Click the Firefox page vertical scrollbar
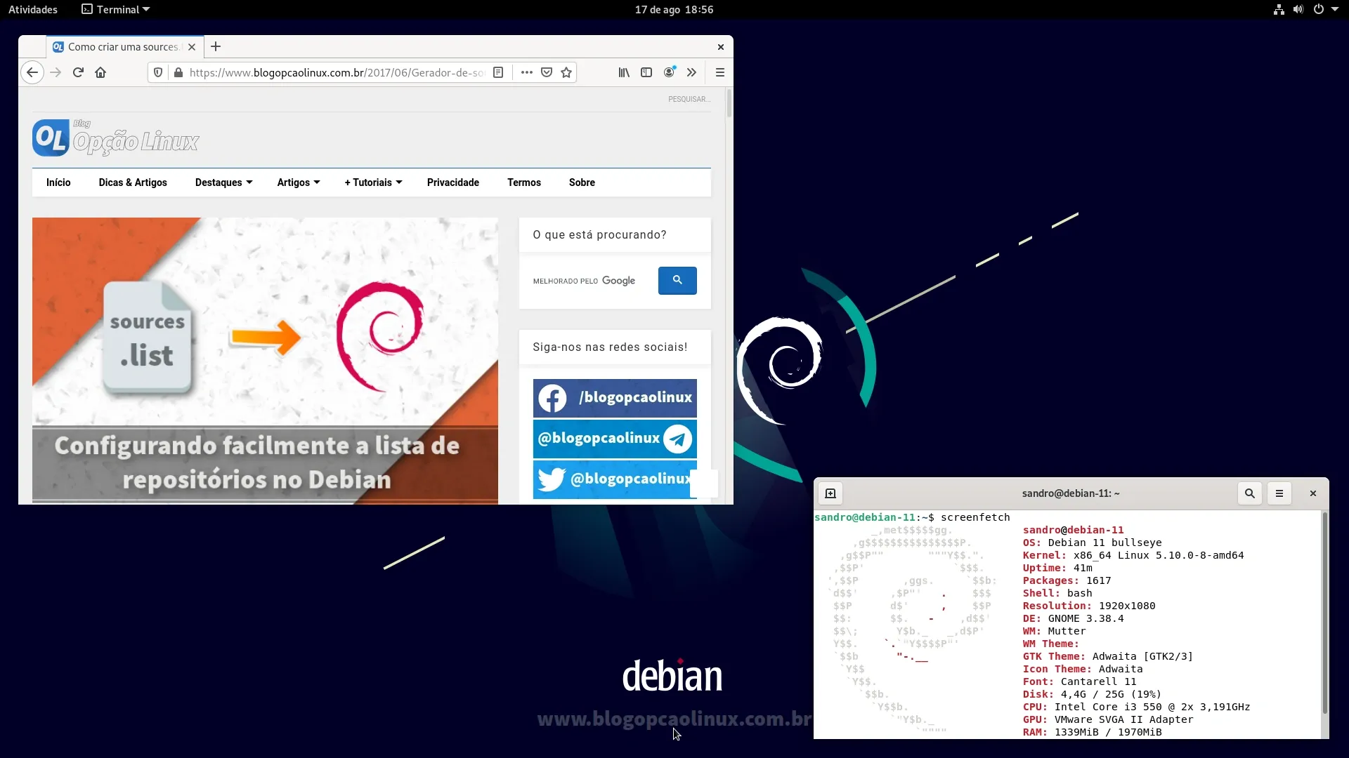1349x758 pixels. 729,103
